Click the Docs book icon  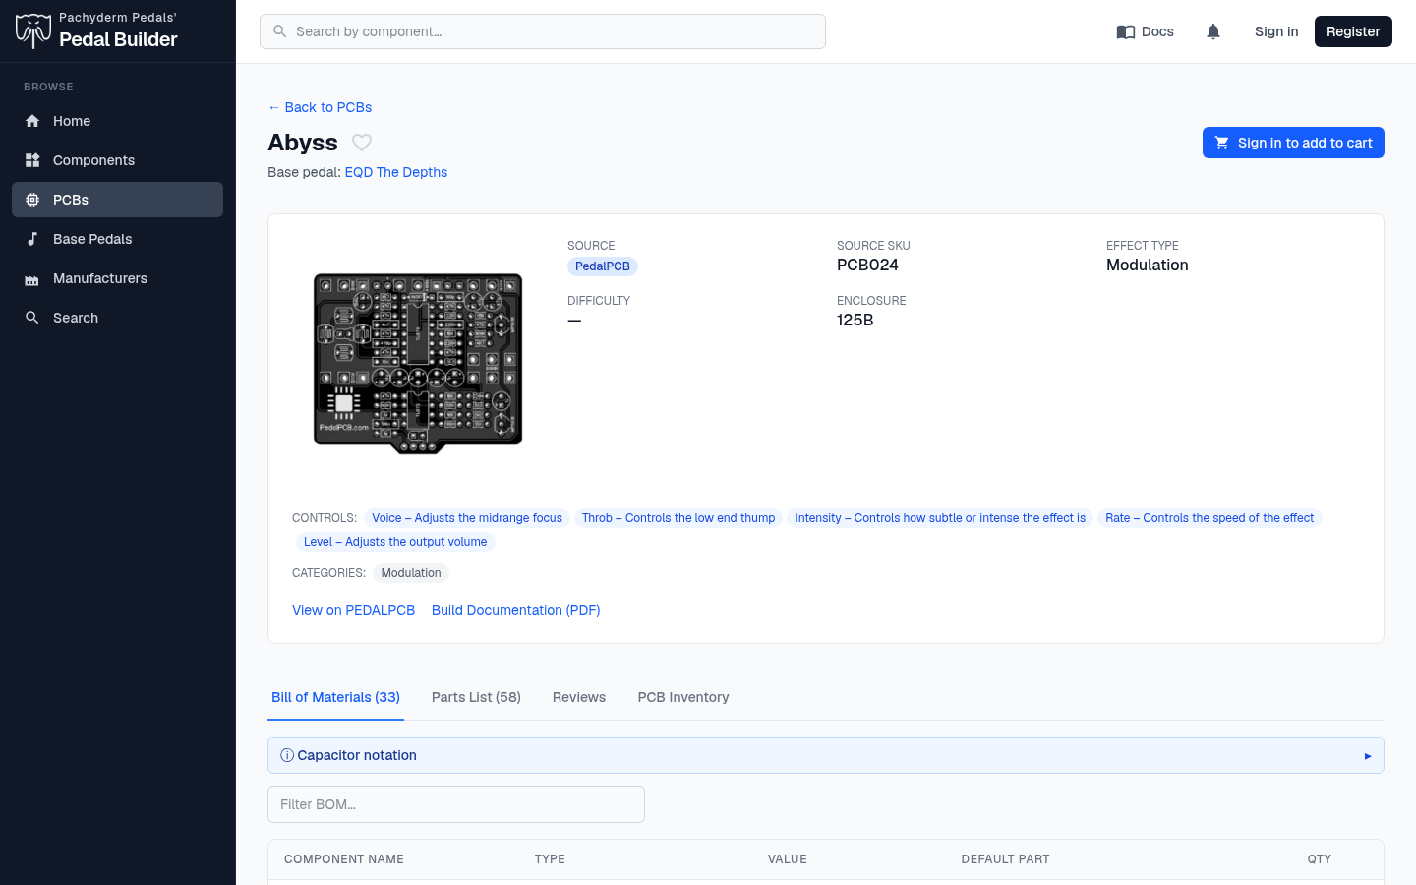(x=1126, y=31)
